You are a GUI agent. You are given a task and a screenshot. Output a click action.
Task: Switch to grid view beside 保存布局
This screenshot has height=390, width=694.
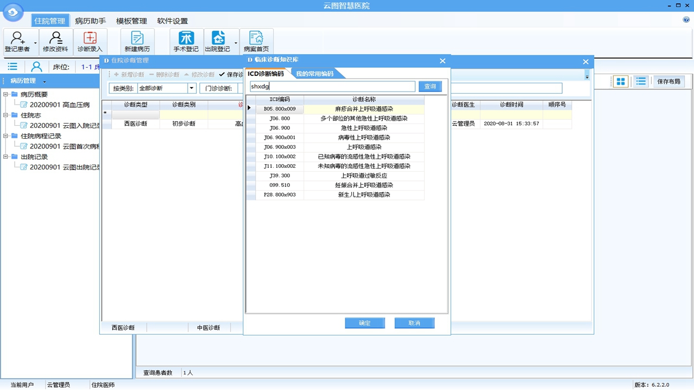pos(619,81)
